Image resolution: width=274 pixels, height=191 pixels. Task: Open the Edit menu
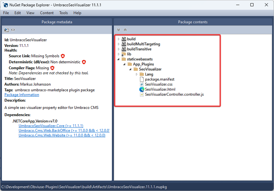[x=17, y=13]
